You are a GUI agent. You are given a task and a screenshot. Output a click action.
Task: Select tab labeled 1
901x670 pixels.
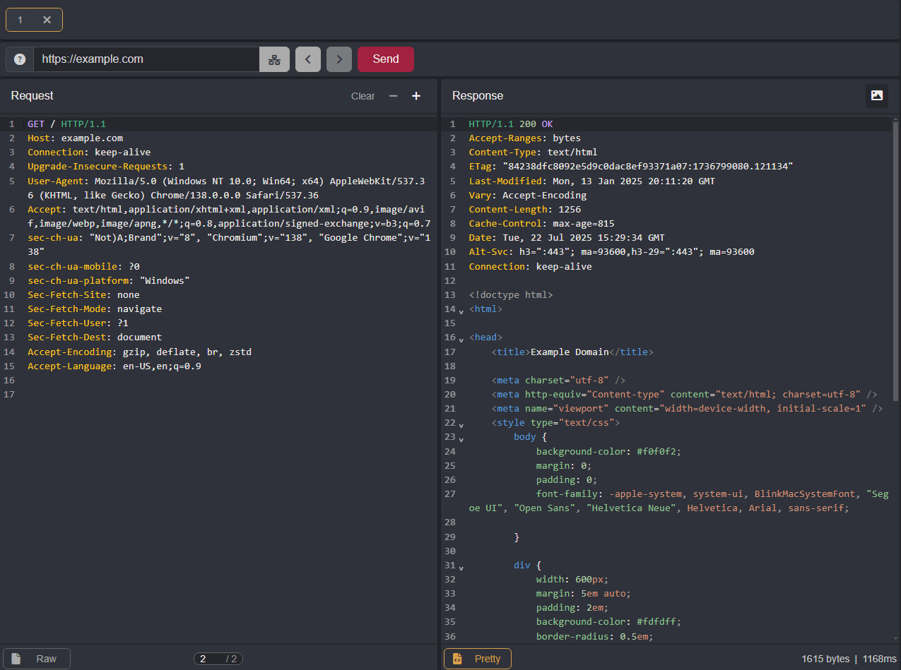point(20,20)
